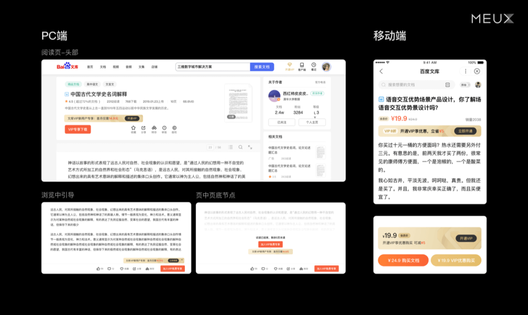Click the 官方电话 link in author panel
The width and height of the screenshot is (528, 315).
[x=320, y=82]
